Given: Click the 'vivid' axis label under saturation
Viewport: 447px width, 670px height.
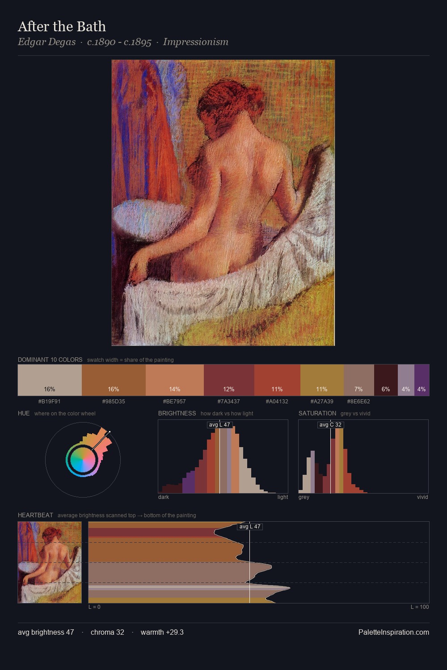Looking at the screenshot, I should click(422, 497).
